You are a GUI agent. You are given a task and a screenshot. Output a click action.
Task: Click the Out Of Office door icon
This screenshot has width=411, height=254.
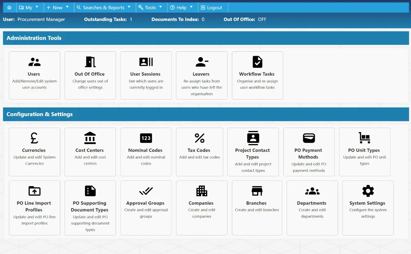[x=90, y=62]
